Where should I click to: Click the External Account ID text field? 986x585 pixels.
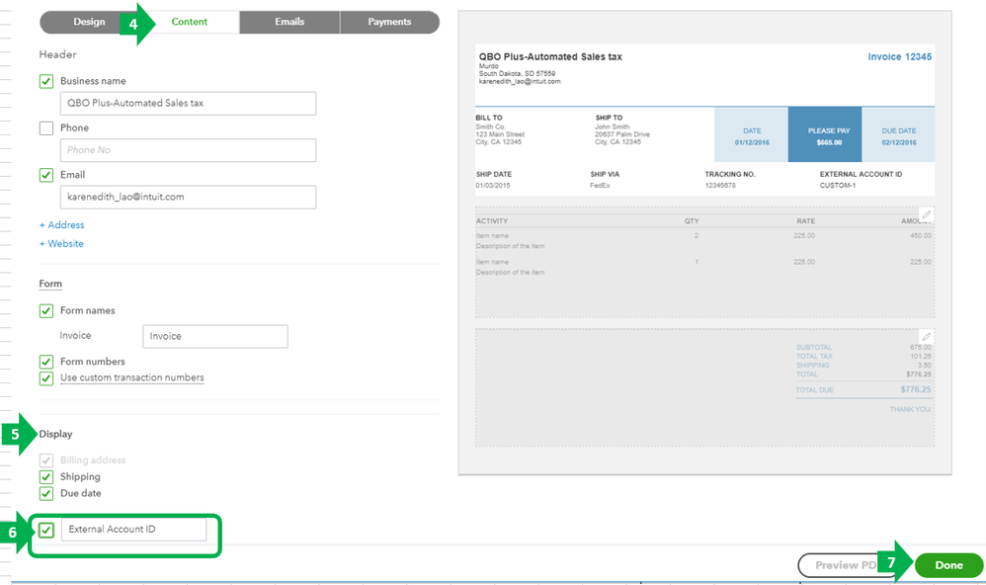[x=134, y=531]
